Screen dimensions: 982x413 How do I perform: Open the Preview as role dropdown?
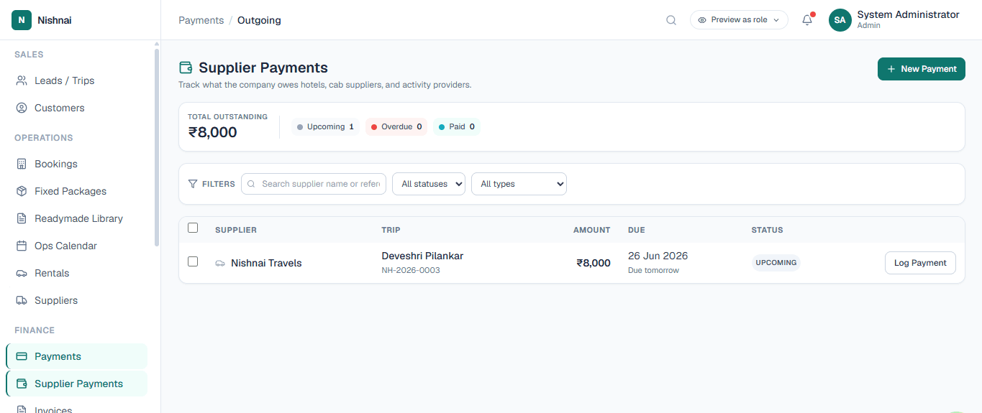pyautogui.click(x=739, y=20)
